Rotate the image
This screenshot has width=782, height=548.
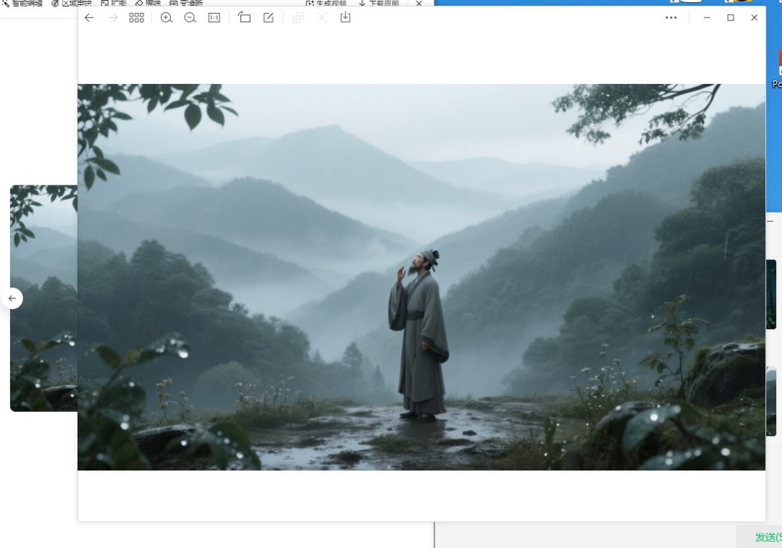[x=245, y=17]
